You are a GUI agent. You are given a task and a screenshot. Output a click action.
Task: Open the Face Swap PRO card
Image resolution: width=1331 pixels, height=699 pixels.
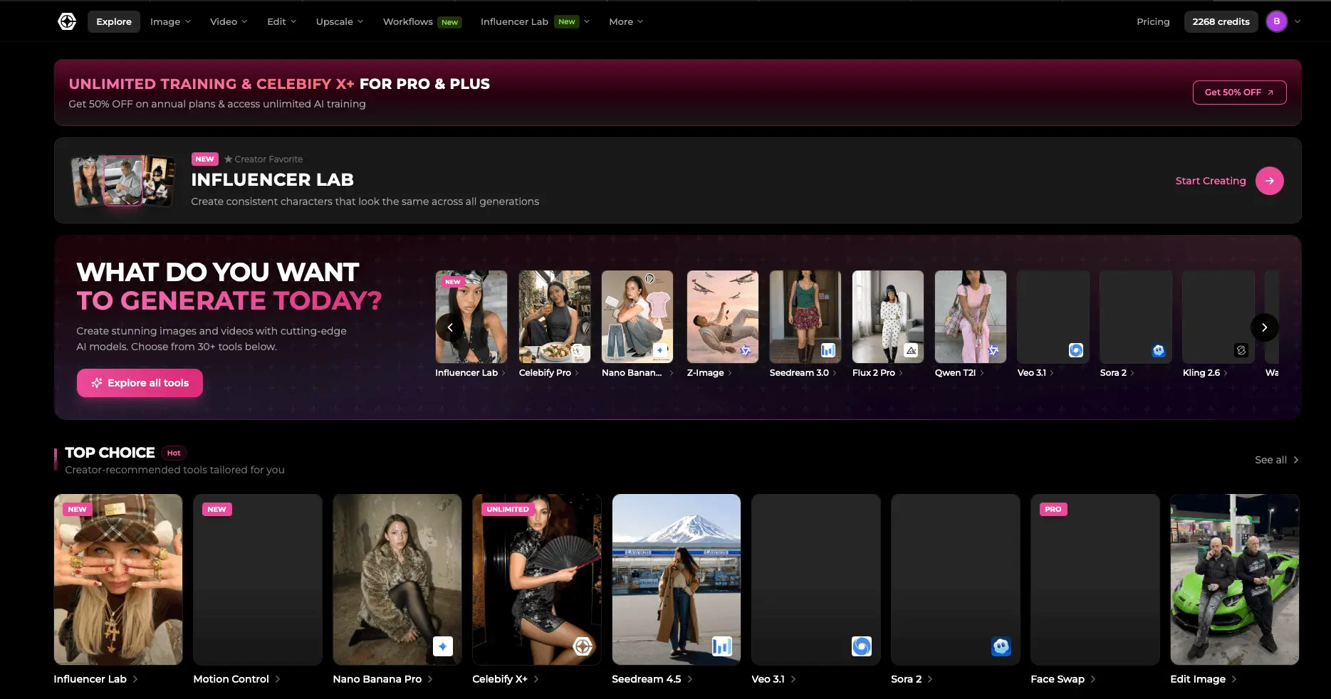tap(1095, 579)
